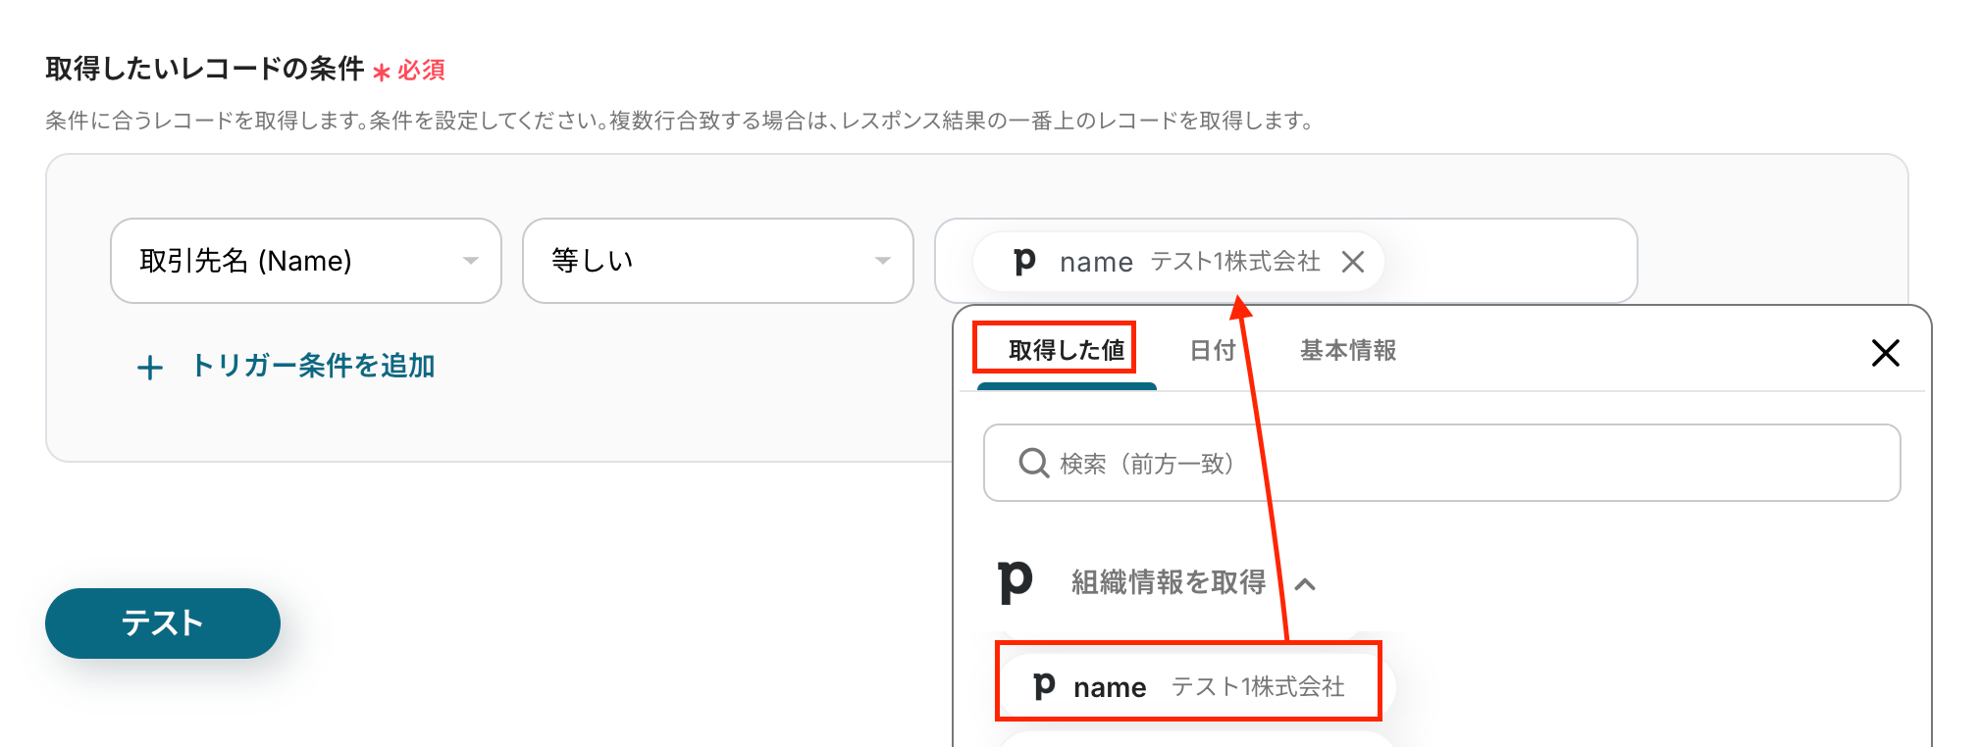Click the Pipedrive icon beside 組織情報を取得
This screenshot has width=1980, height=747.
coord(1016,582)
